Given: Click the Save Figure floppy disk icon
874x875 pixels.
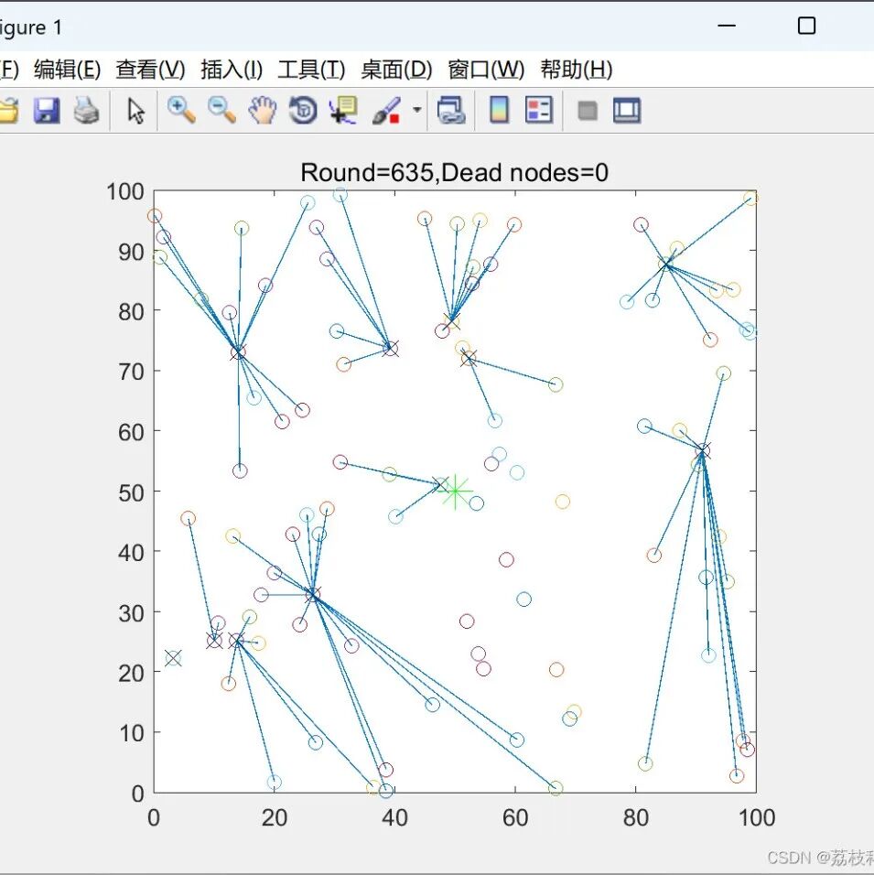Looking at the screenshot, I should [47, 110].
